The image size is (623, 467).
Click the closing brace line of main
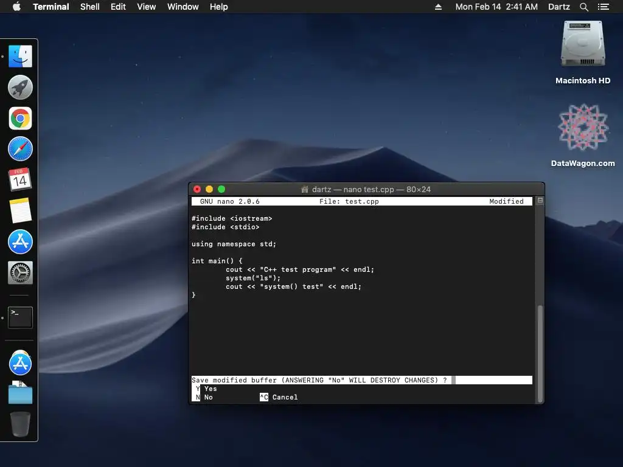[x=193, y=295]
